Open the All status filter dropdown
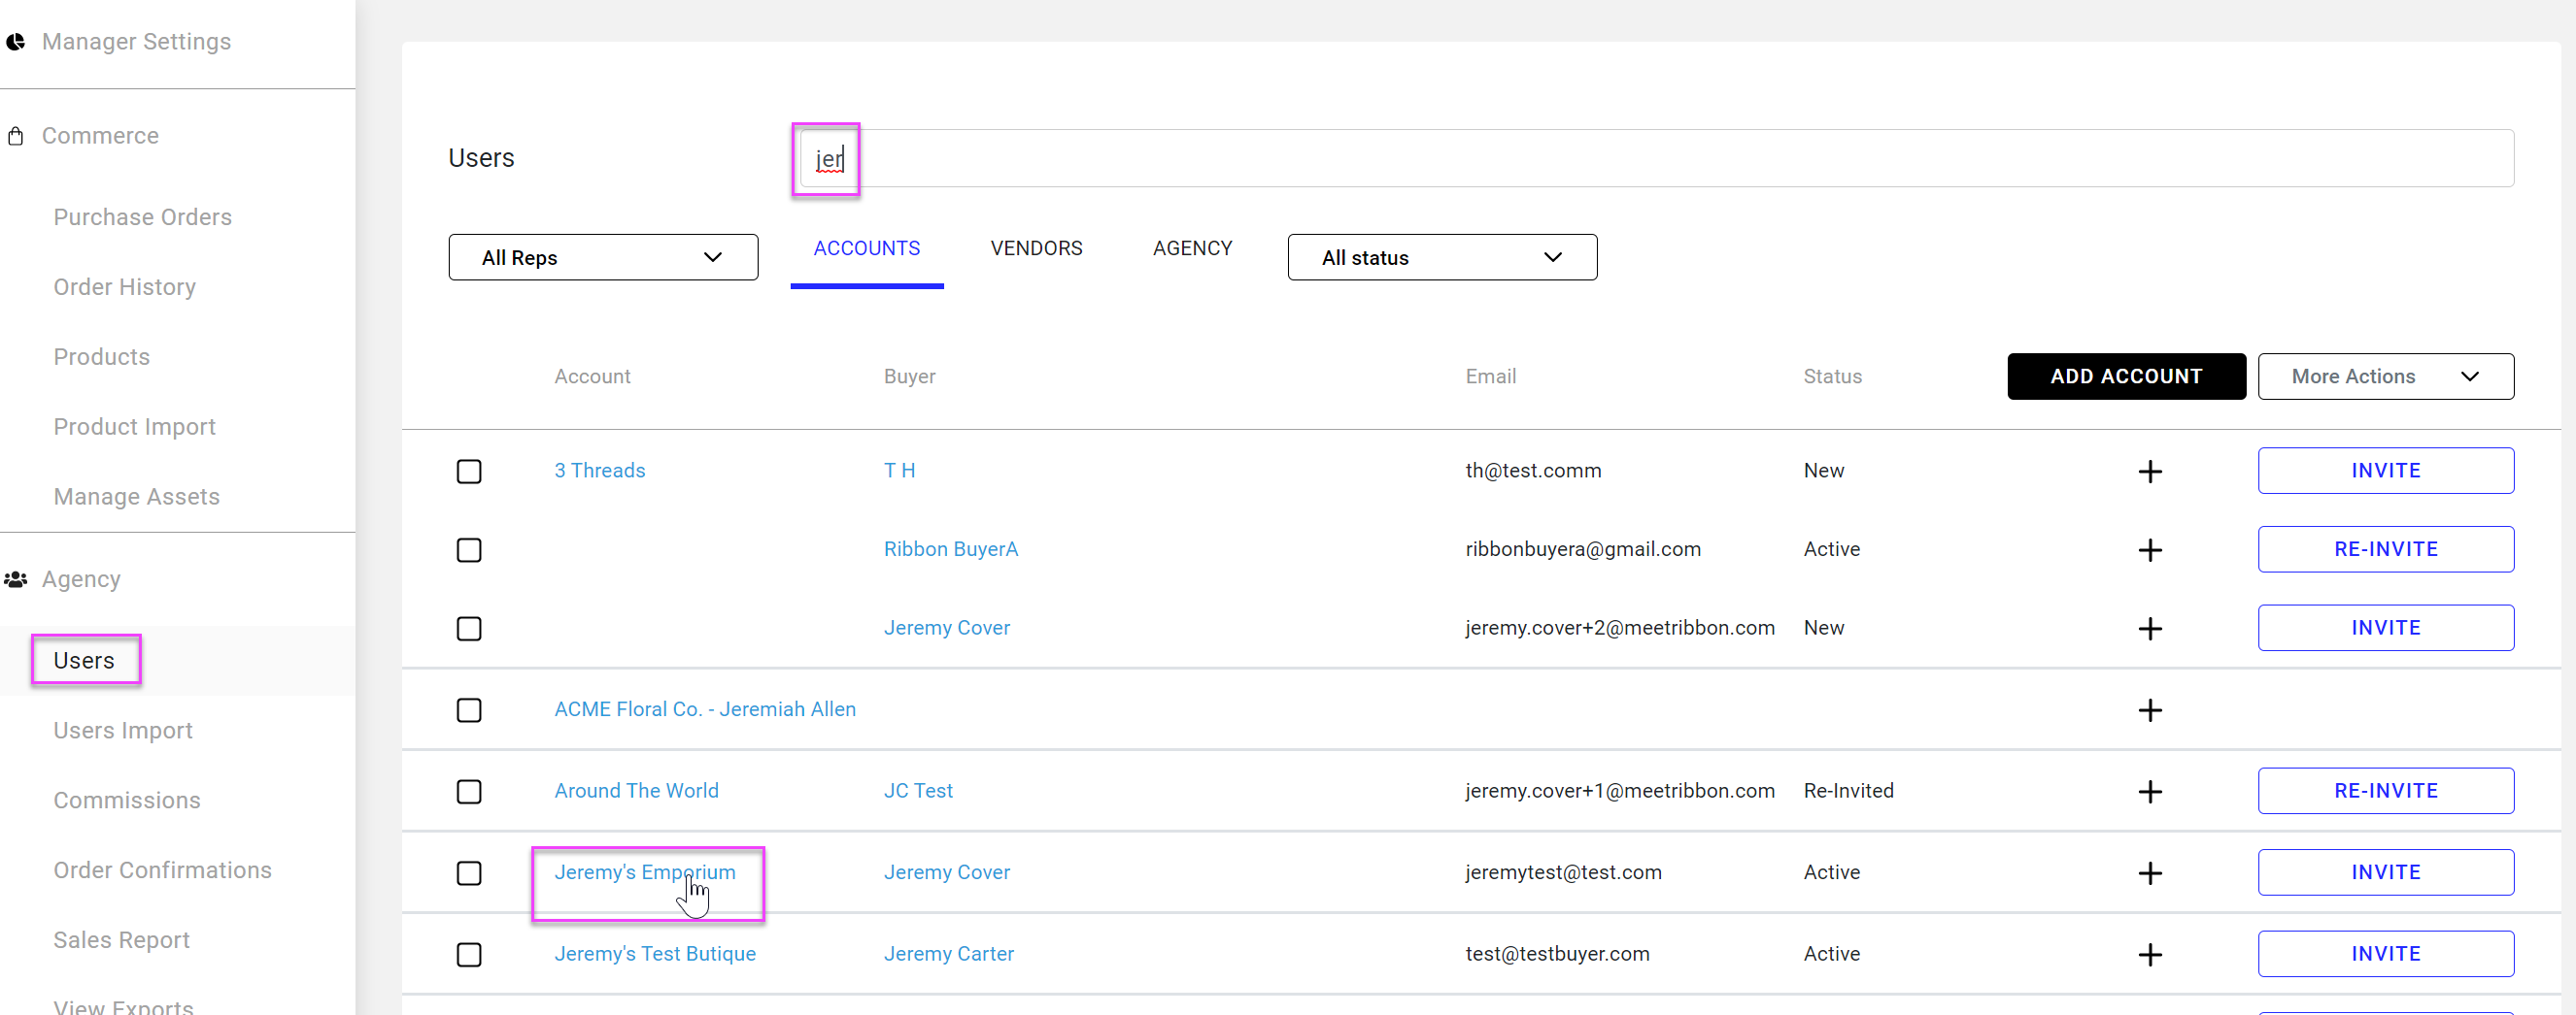The width and height of the screenshot is (2576, 1015). [x=1441, y=258]
